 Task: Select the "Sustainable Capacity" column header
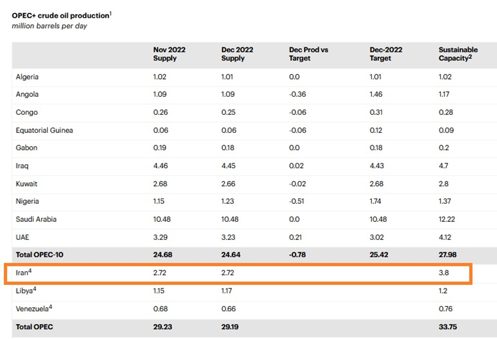(x=458, y=54)
